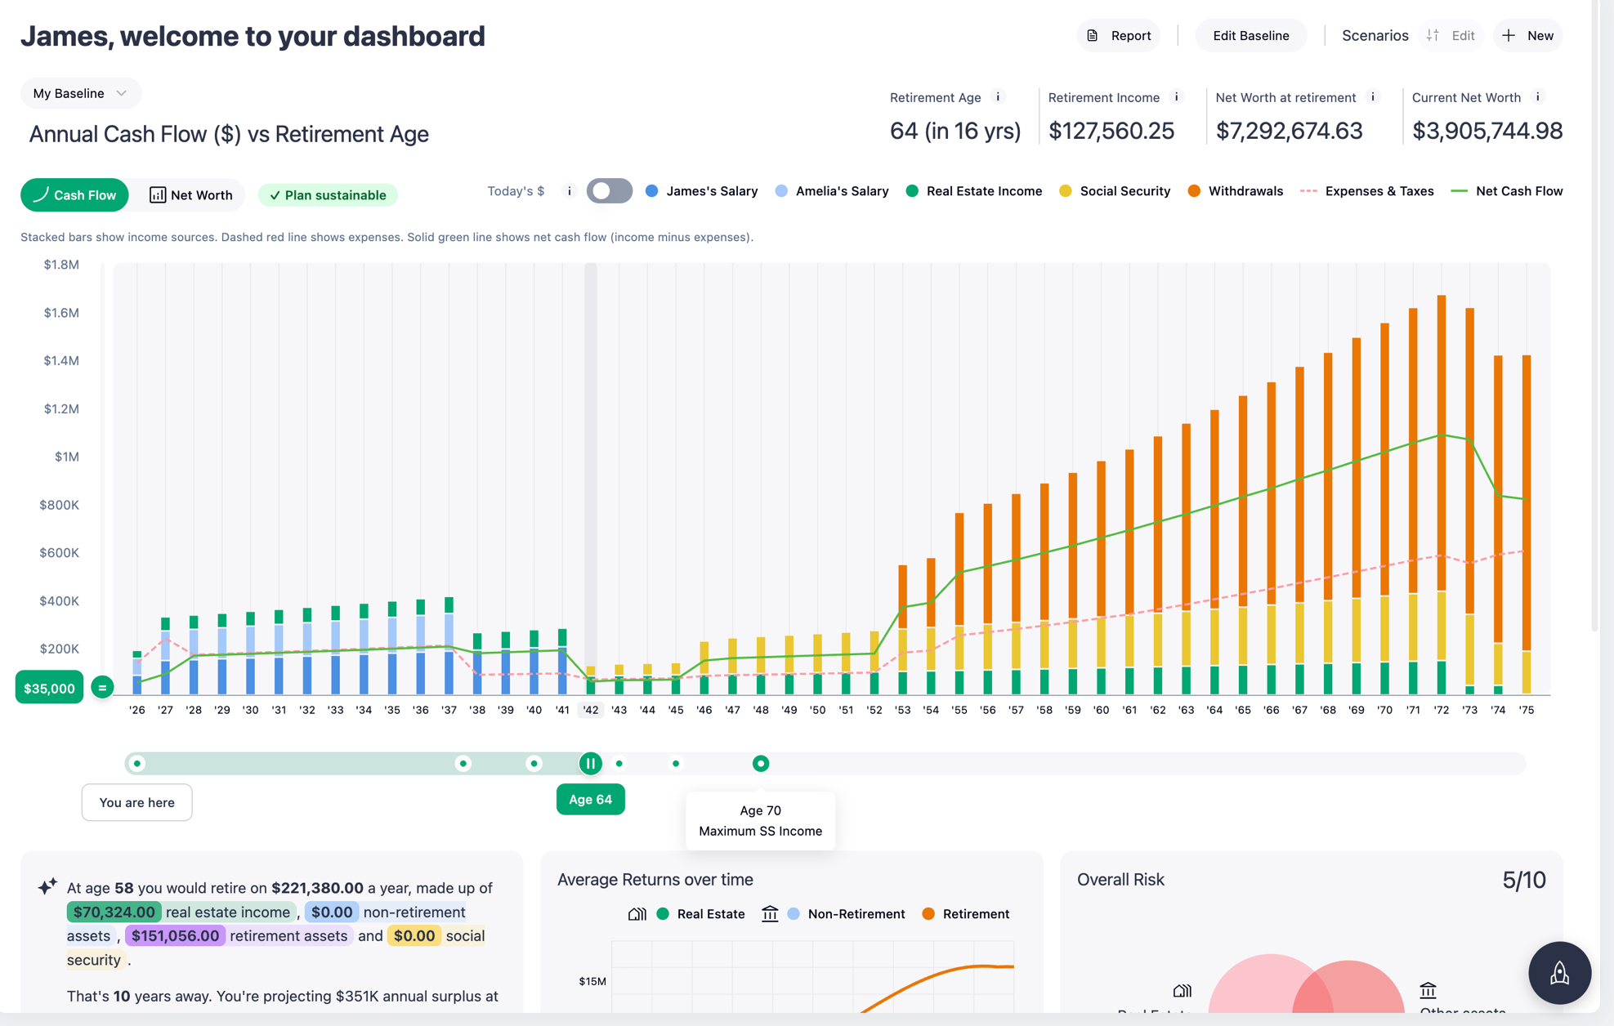This screenshot has width=1614, height=1026.
Task: Click the Age 70 Maximum SS Income timeline marker
Action: tap(761, 764)
